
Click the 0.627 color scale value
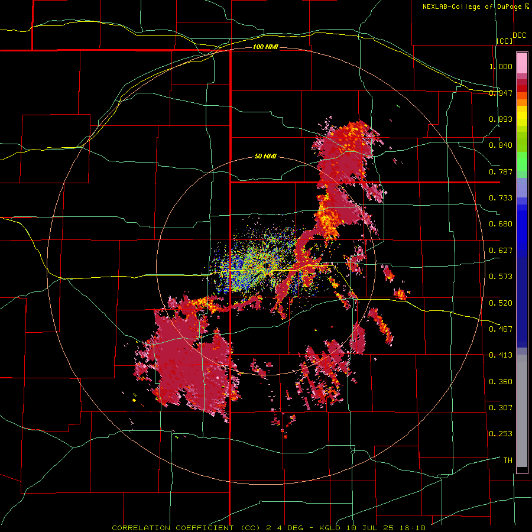(501, 251)
